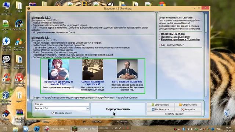This screenshot has height=132, width=235.
Task: Open Решение проблем в TLauncher link
Action: coord(180,40)
